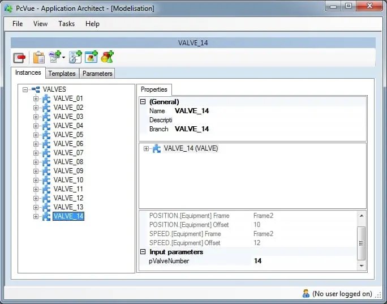Screen dimensions: 387x304
Task: Click the red delete icon in toolbar
Action: coord(20,57)
